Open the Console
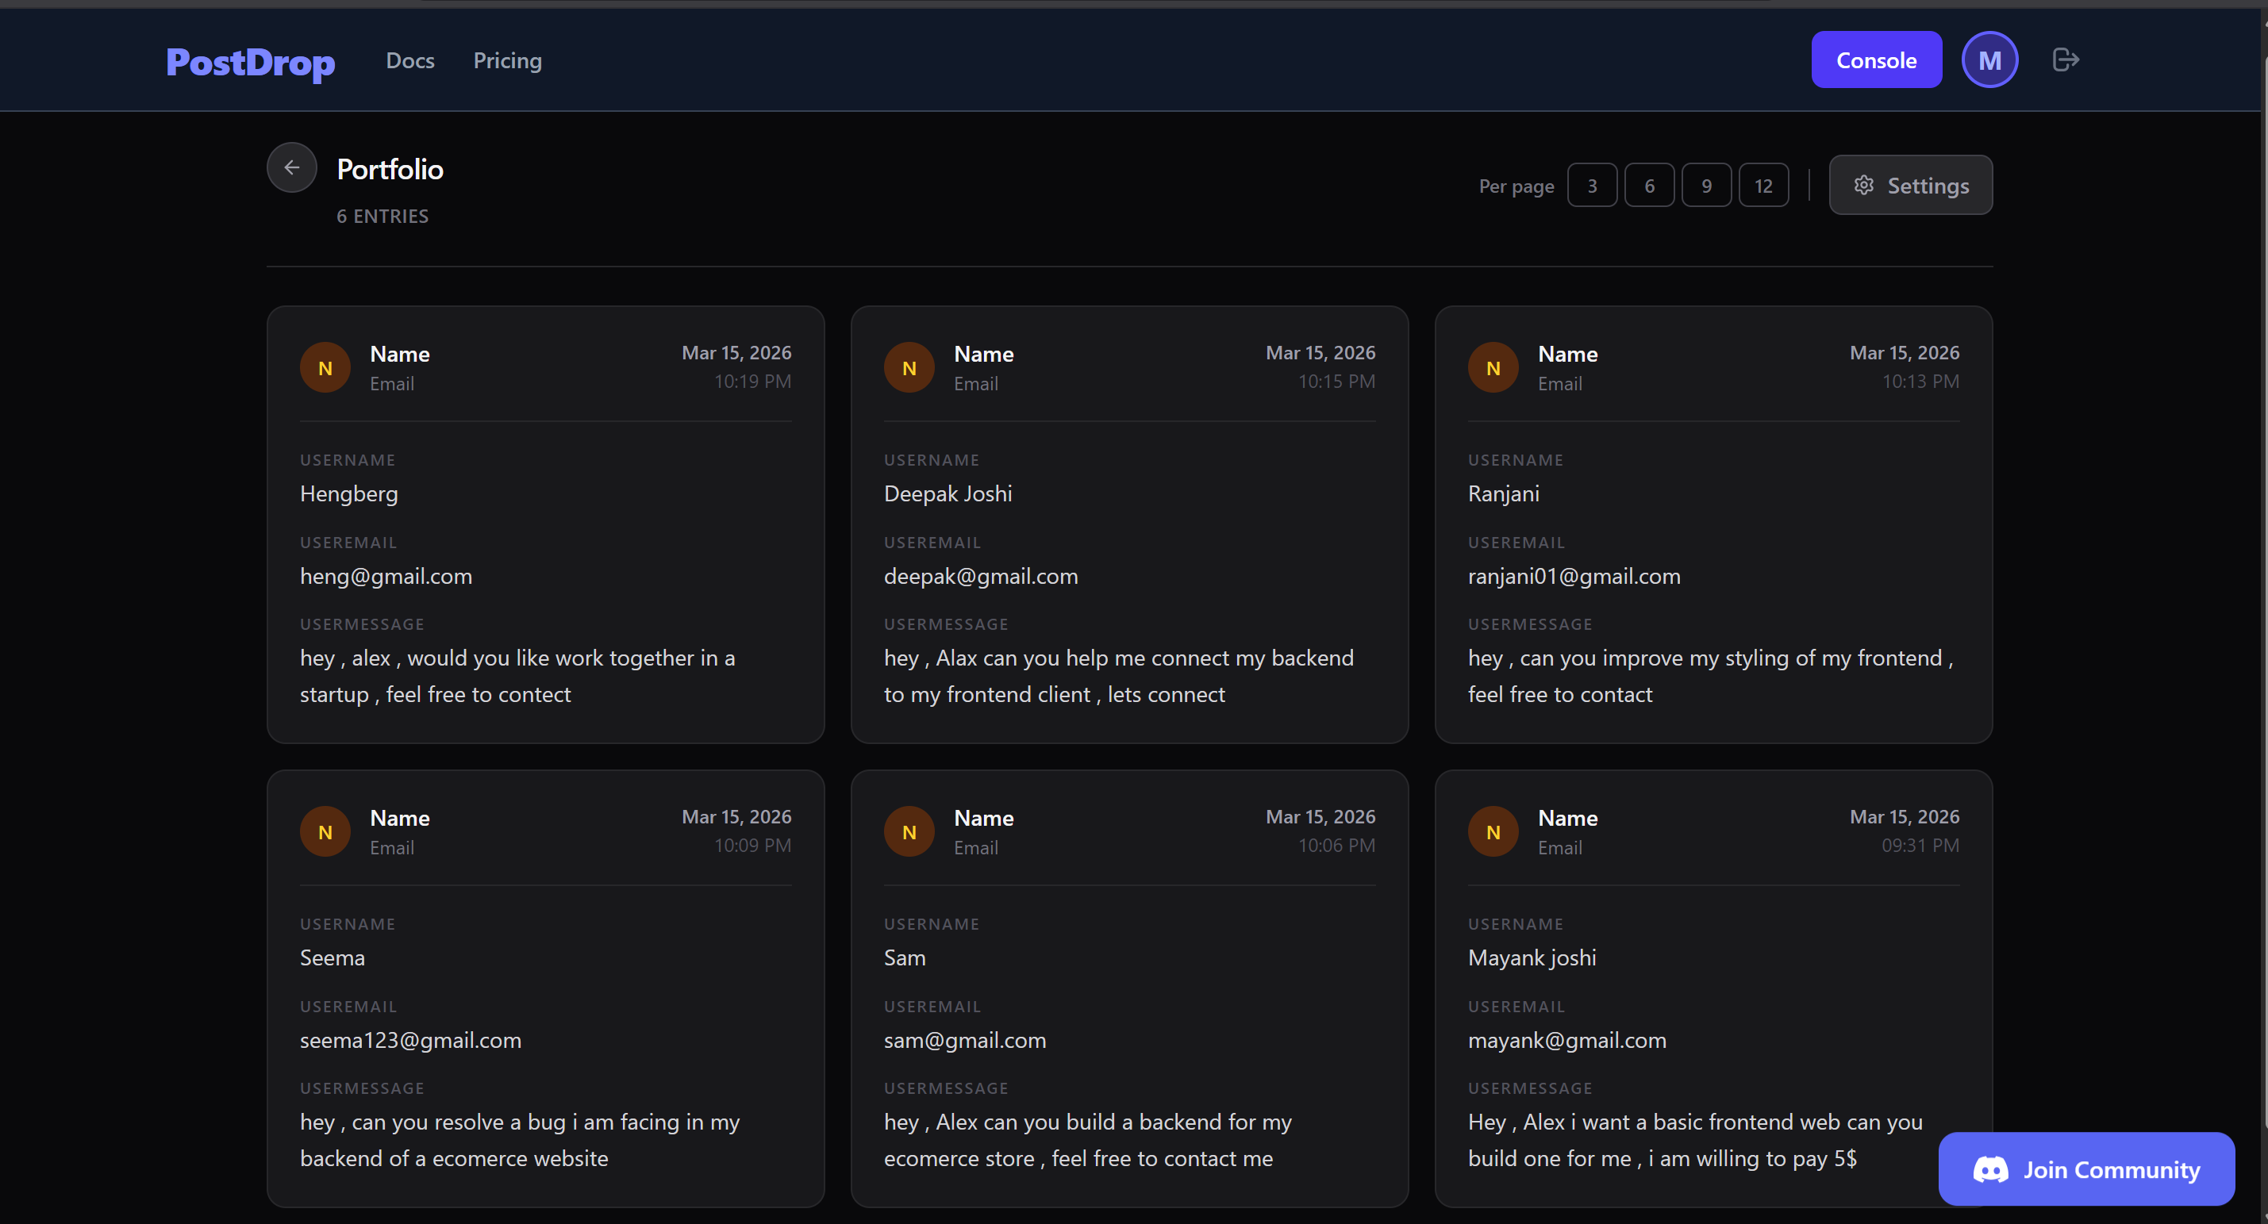 click(1876, 59)
